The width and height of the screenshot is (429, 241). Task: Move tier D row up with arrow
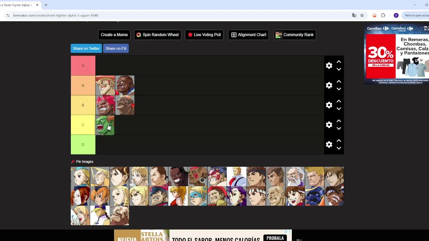pos(339,141)
